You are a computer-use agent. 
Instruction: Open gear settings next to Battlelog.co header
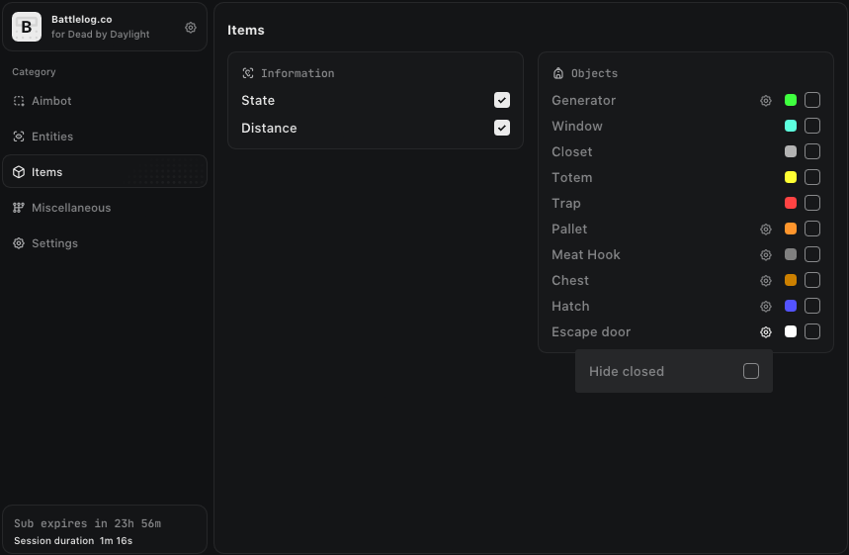pyautogui.click(x=191, y=28)
